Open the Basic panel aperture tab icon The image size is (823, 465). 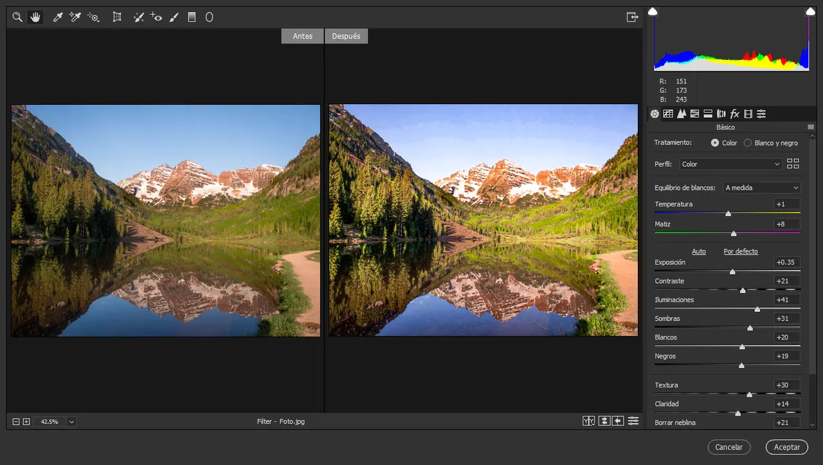click(x=655, y=114)
